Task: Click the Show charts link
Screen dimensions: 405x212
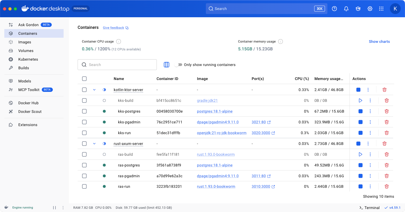Action: 379,41
